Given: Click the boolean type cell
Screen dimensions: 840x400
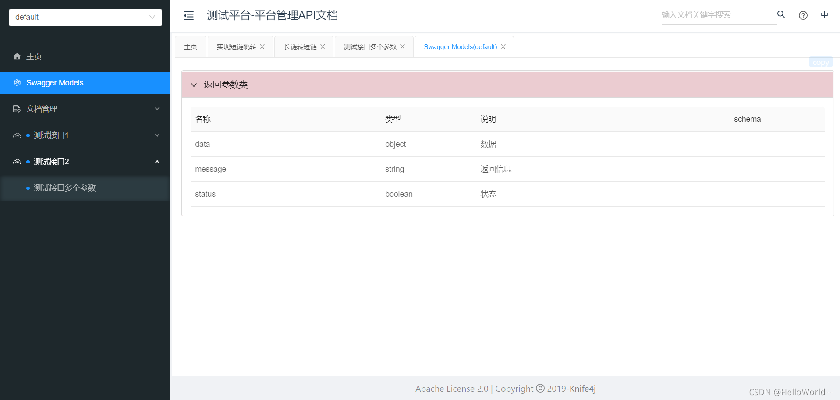Looking at the screenshot, I should [x=399, y=194].
